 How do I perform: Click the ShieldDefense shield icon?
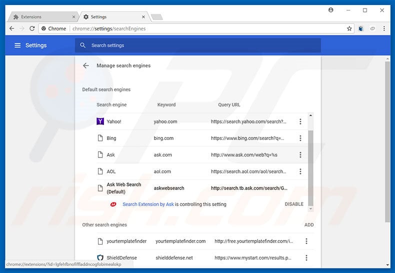pyautogui.click(x=100, y=257)
